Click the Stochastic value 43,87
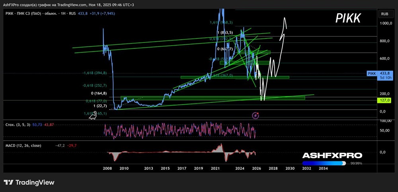Screen dimensions: 398x192 coord(49,125)
